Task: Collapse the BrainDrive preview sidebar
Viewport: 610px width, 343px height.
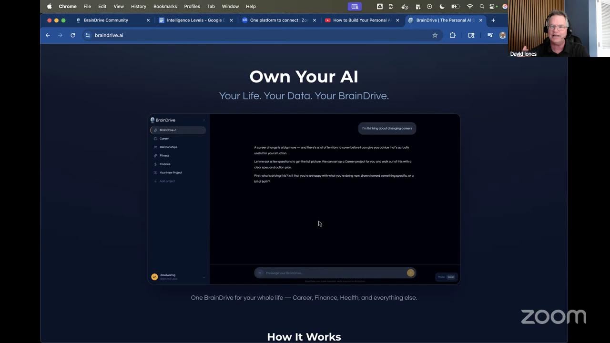Action: click(203, 120)
